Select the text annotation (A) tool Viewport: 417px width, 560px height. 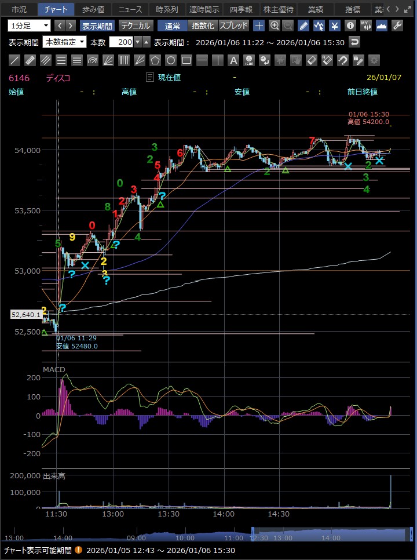point(233,60)
